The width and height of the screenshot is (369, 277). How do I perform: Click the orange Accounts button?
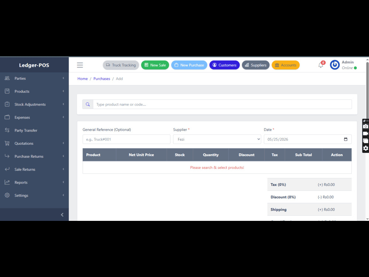pos(286,65)
